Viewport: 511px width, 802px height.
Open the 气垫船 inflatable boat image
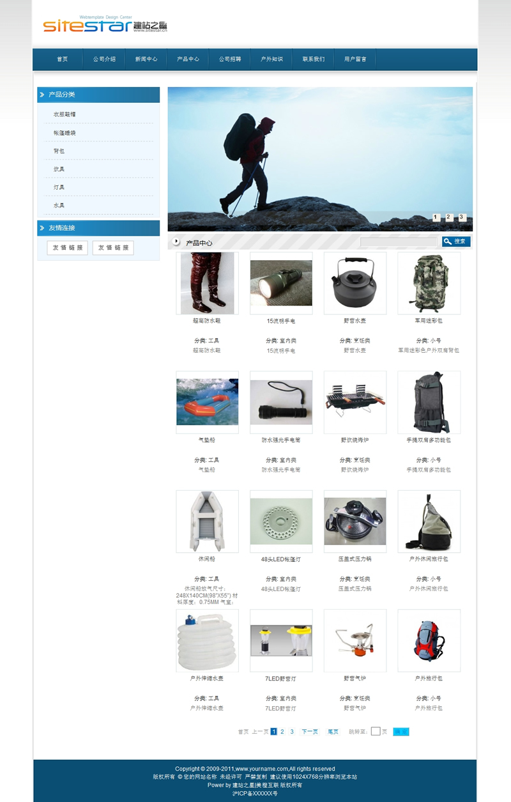click(207, 402)
